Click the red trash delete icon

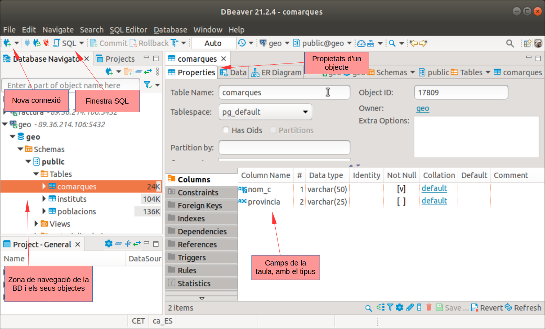(429, 307)
